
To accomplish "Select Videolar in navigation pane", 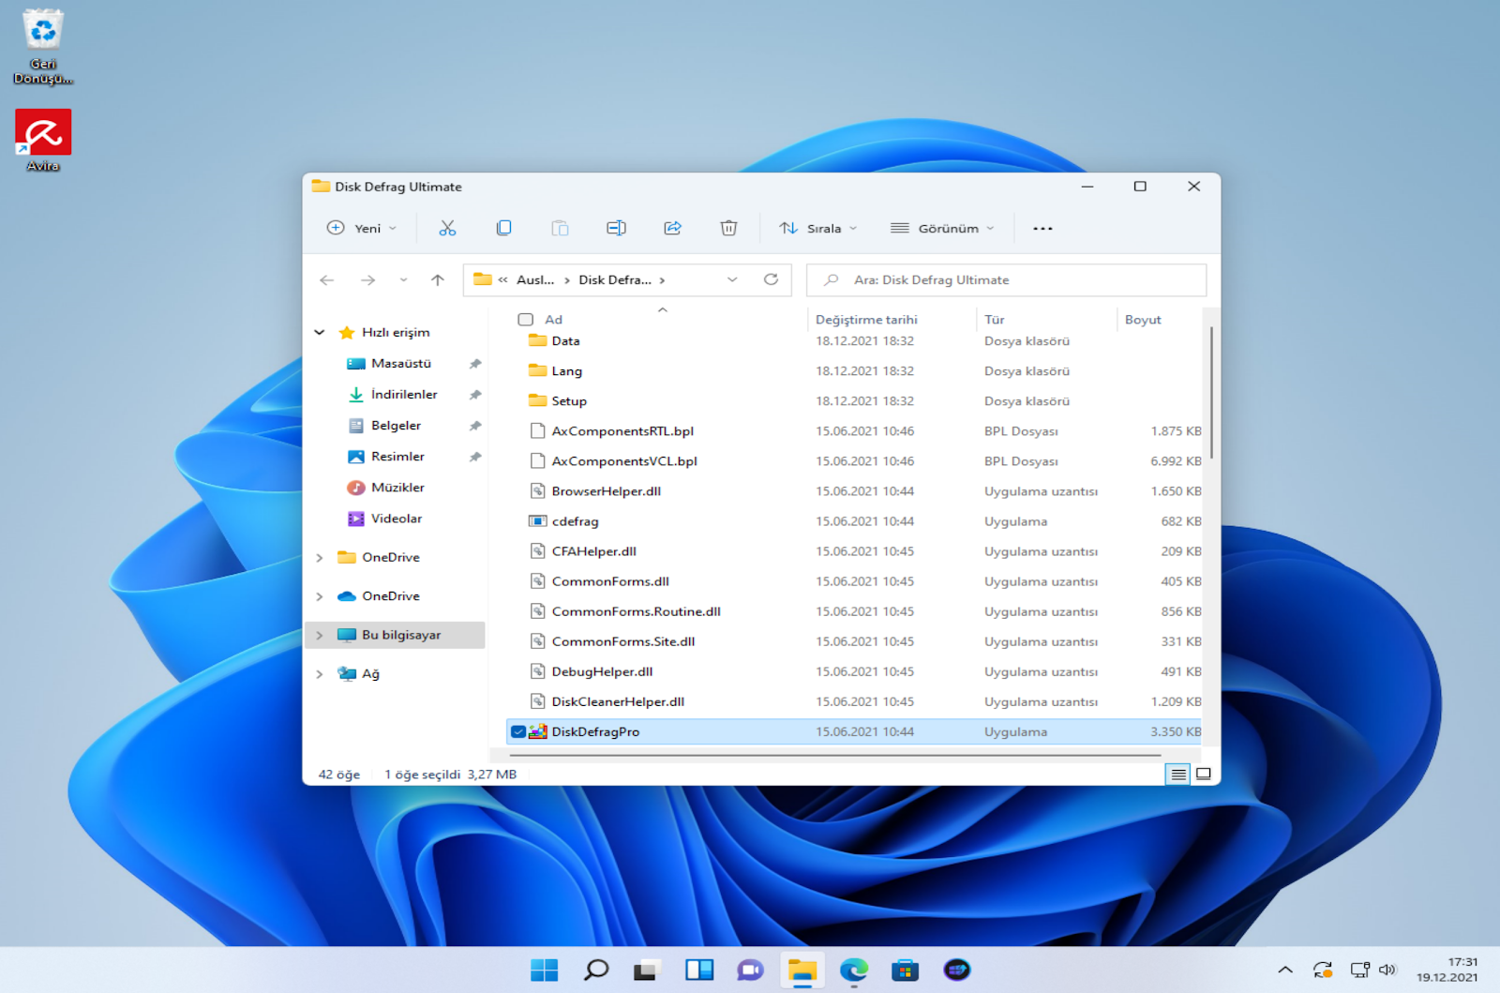I will click(396, 519).
